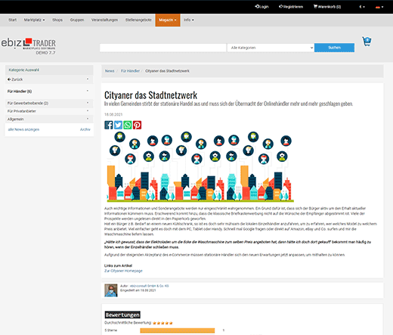The width and height of the screenshot is (393, 335).
Task: Follow the Zur Cityaner Homepage link
Action: click(x=123, y=271)
